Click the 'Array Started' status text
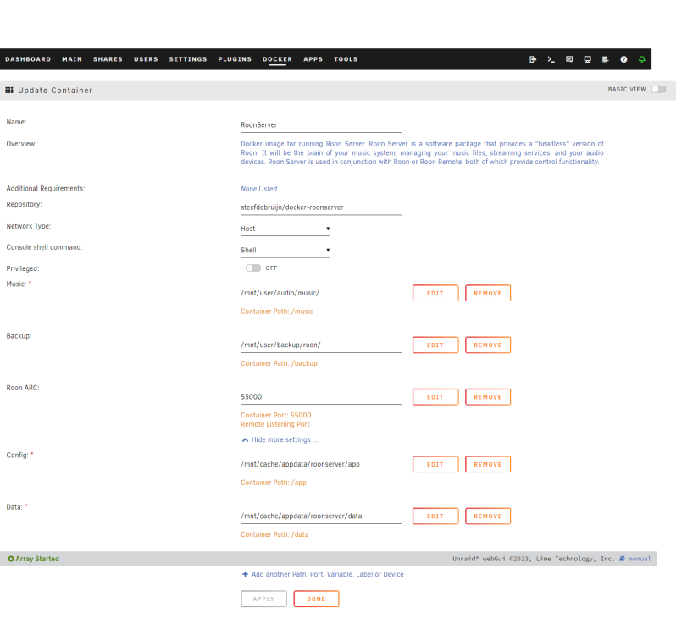 coord(37,559)
